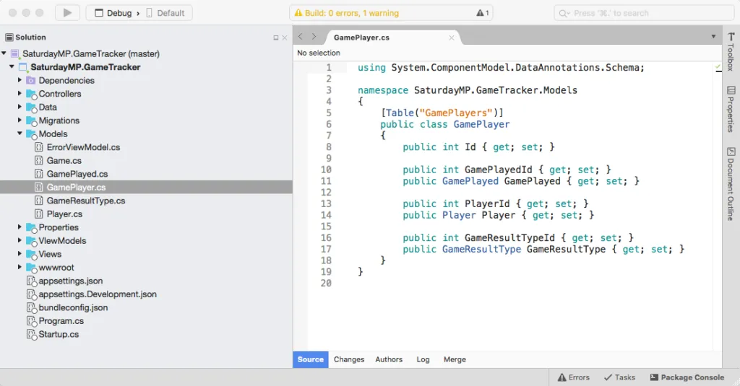Expand the Migrations folder
740x386 pixels.
pos(20,120)
